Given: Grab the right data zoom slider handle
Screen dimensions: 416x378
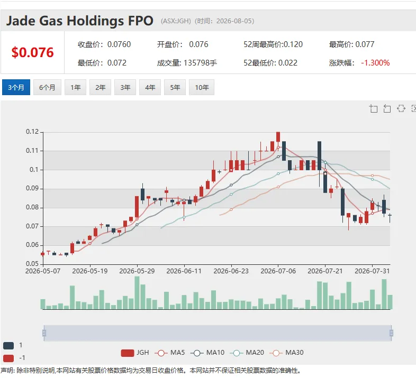Looking at the screenshot, I should pos(391,333).
